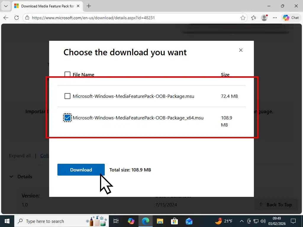303x227 pixels.
Task: Check the File Name select-all checkbox
Action: click(67, 74)
